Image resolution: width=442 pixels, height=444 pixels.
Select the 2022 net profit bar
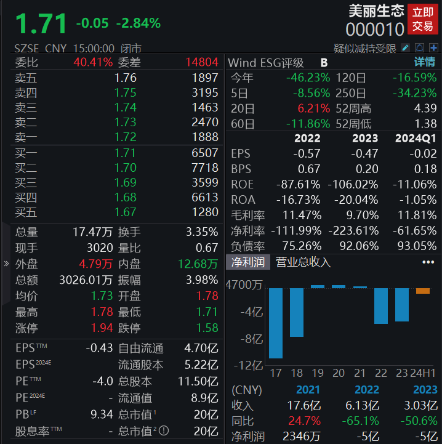[381, 305]
